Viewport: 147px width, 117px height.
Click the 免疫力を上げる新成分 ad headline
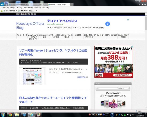tap(62, 21)
